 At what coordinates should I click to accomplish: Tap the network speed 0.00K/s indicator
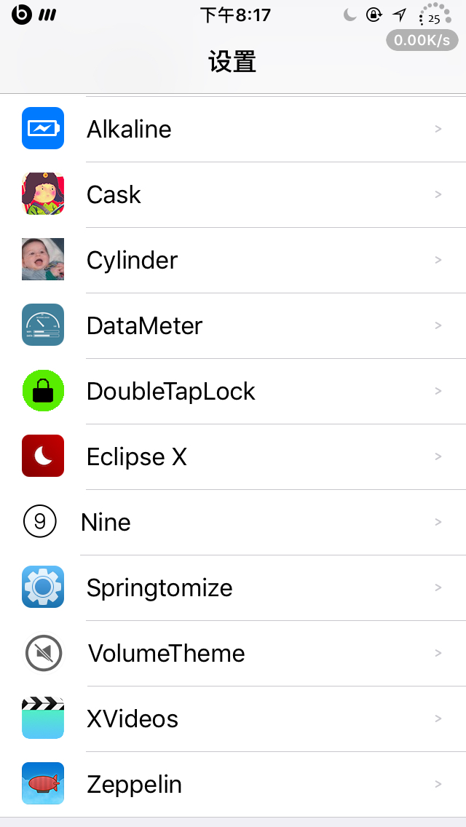pyautogui.click(x=422, y=40)
